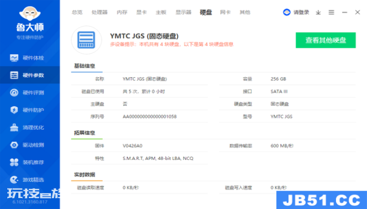Switch to the 其他 tab

tap(245, 12)
